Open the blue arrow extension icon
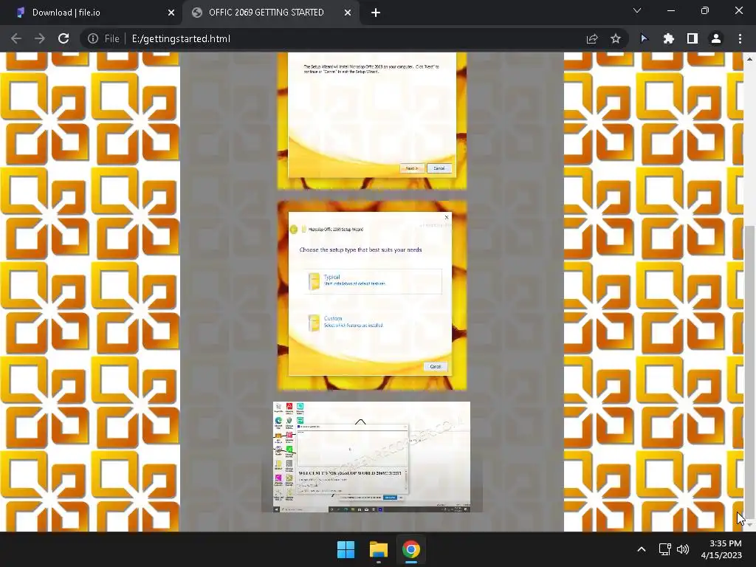Viewport: 756px width, 567px height. click(644, 38)
